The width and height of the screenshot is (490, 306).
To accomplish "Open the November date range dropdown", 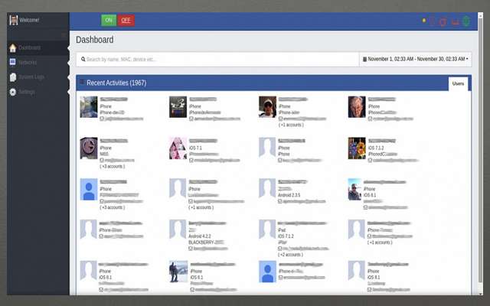I will (416, 59).
